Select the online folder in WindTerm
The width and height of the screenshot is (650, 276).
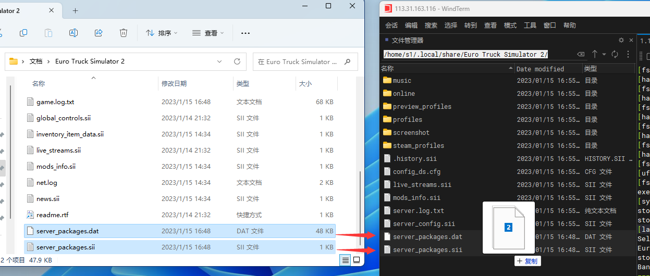(x=507, y=94)
